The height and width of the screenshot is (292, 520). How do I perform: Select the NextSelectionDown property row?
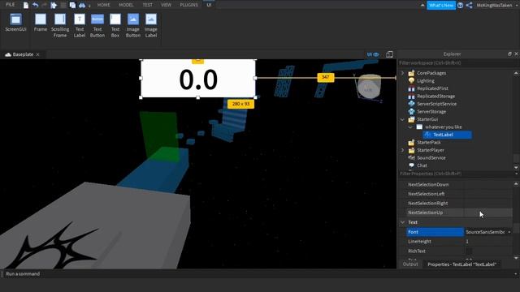click(460, 185)
